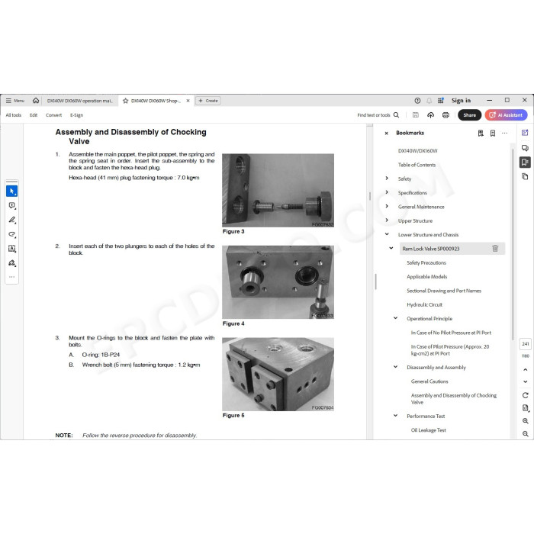Open Bookmarks panel options ellipsis
The image size is (534, 534).
click(504, 133)
